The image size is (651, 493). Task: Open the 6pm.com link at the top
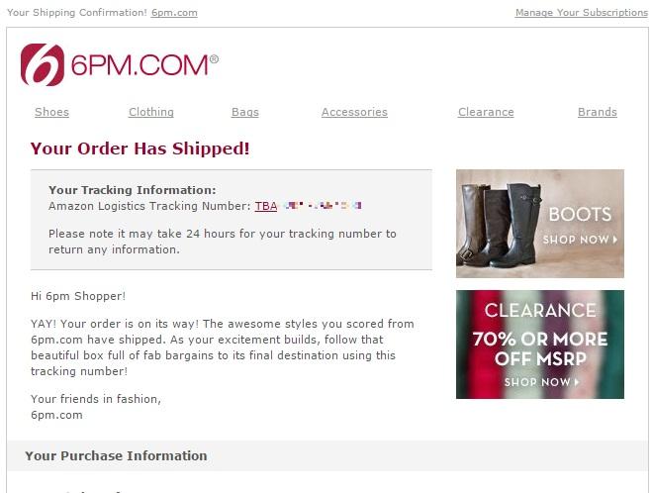pos(174,13)
